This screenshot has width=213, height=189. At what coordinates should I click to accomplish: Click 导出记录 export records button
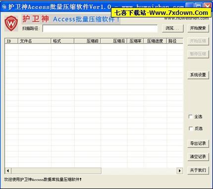[x=198, y=143]
